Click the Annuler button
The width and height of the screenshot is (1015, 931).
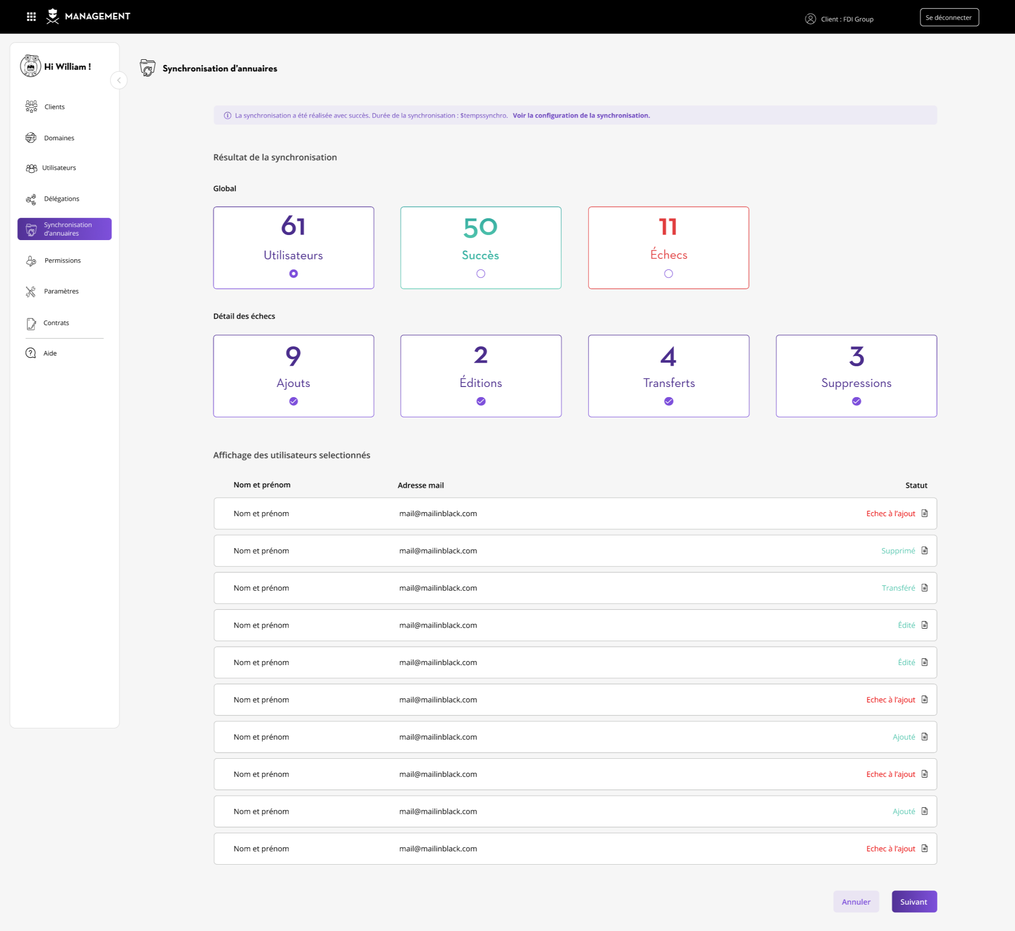(855, 902)
